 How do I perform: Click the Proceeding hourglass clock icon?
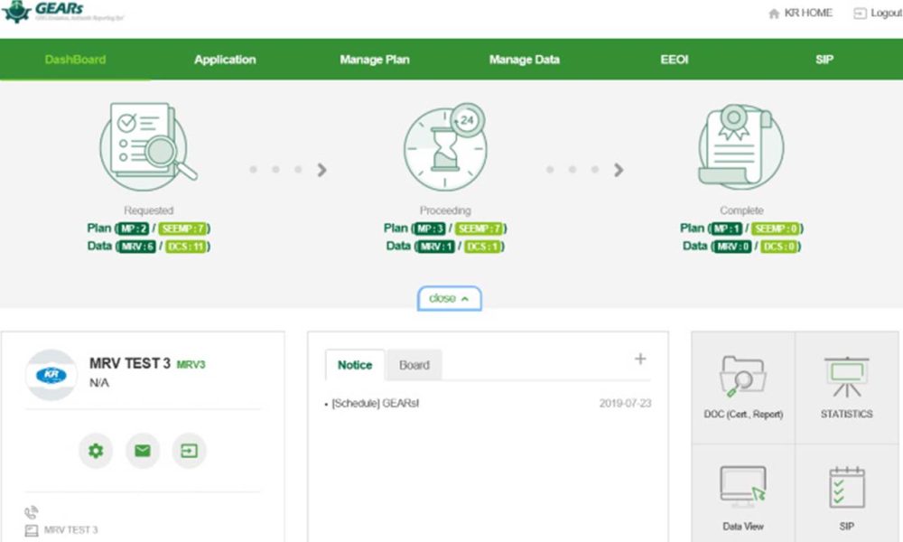pyautogui.click(x=445, y=146)
